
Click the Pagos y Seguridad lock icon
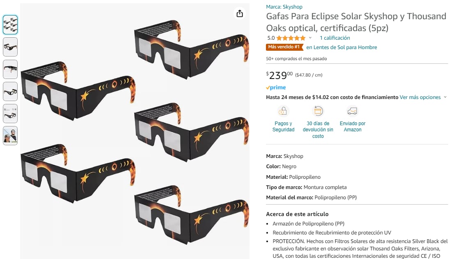(x=283, y=111)
